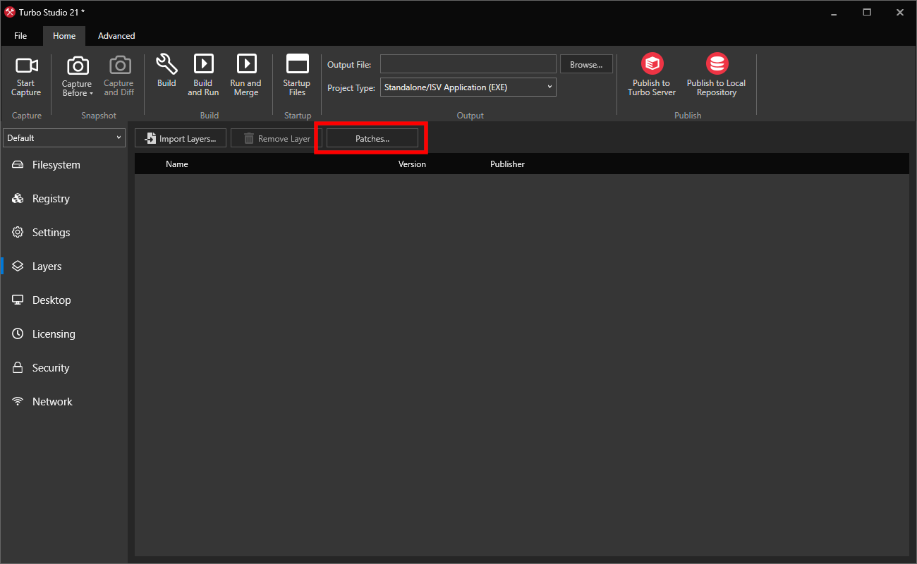Switch to the Filesystem section
Viewport: 917px width, 564px height.
(56, 164)
